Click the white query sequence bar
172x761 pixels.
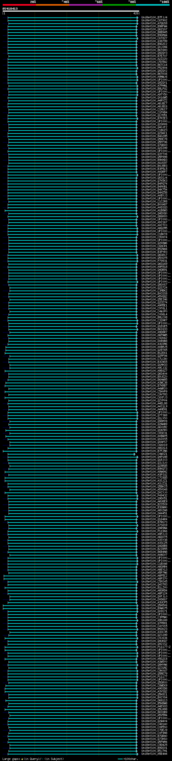tap(71, 11)
